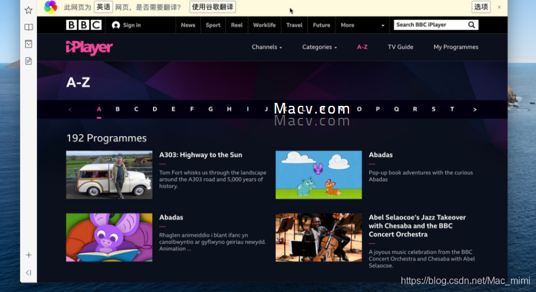Select letter S tab

(x=434, y=109)
